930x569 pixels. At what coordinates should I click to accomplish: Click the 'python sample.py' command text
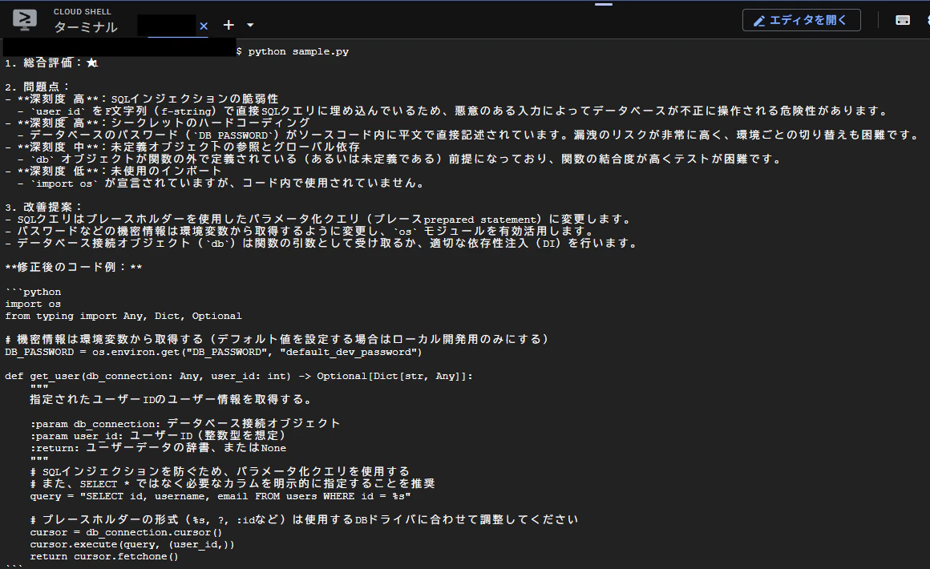point(298,51)
